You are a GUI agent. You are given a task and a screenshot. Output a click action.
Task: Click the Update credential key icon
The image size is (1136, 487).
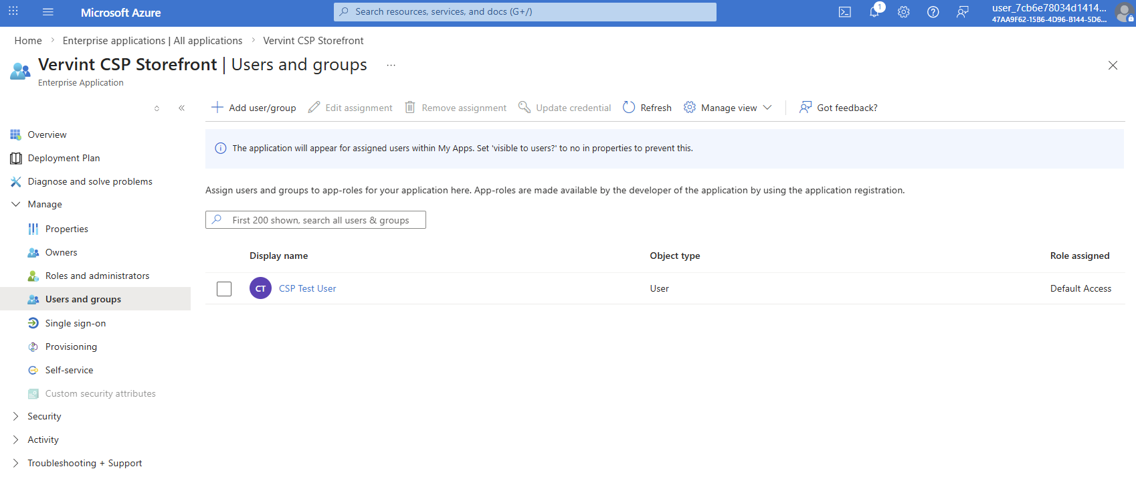[525, 107]
